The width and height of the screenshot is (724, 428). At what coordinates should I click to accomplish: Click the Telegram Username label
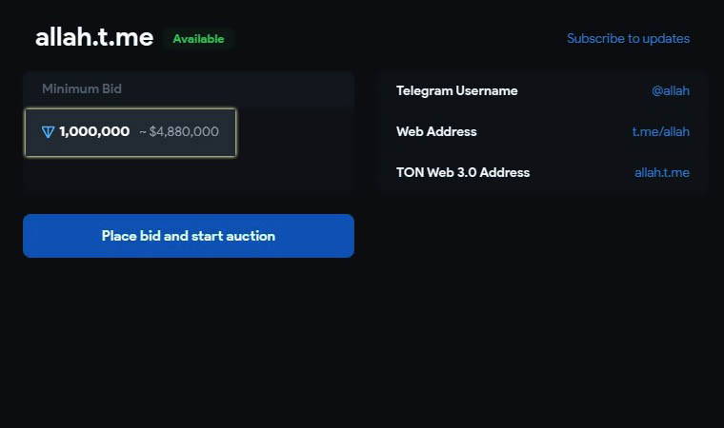[x=457, y=91]
